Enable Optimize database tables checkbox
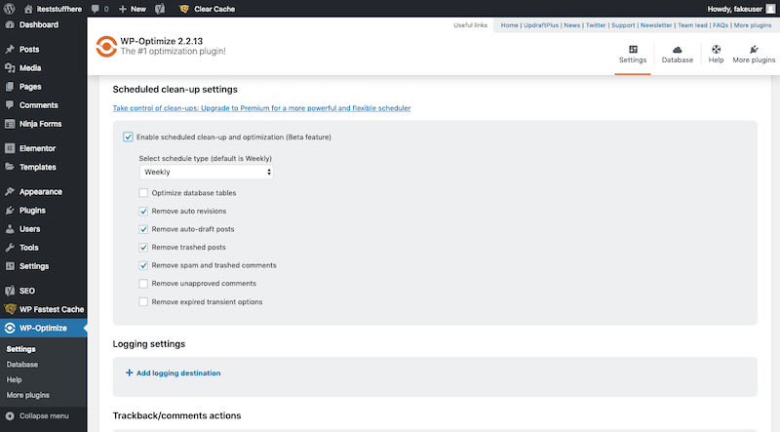 [x=143, y=193]
